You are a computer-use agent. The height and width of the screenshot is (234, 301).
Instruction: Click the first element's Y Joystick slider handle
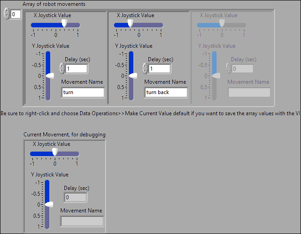click(49, 76)
